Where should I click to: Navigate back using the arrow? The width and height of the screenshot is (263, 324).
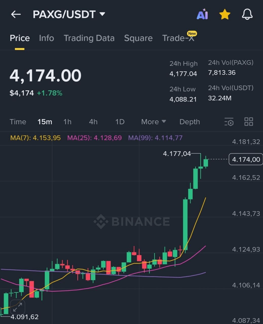coord(16,14)
